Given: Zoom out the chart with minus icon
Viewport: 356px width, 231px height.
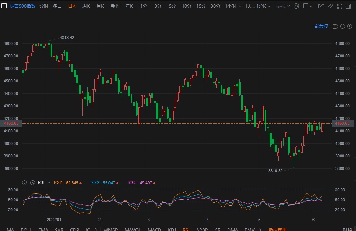Looking at the screenshot, I should [342, 26].
